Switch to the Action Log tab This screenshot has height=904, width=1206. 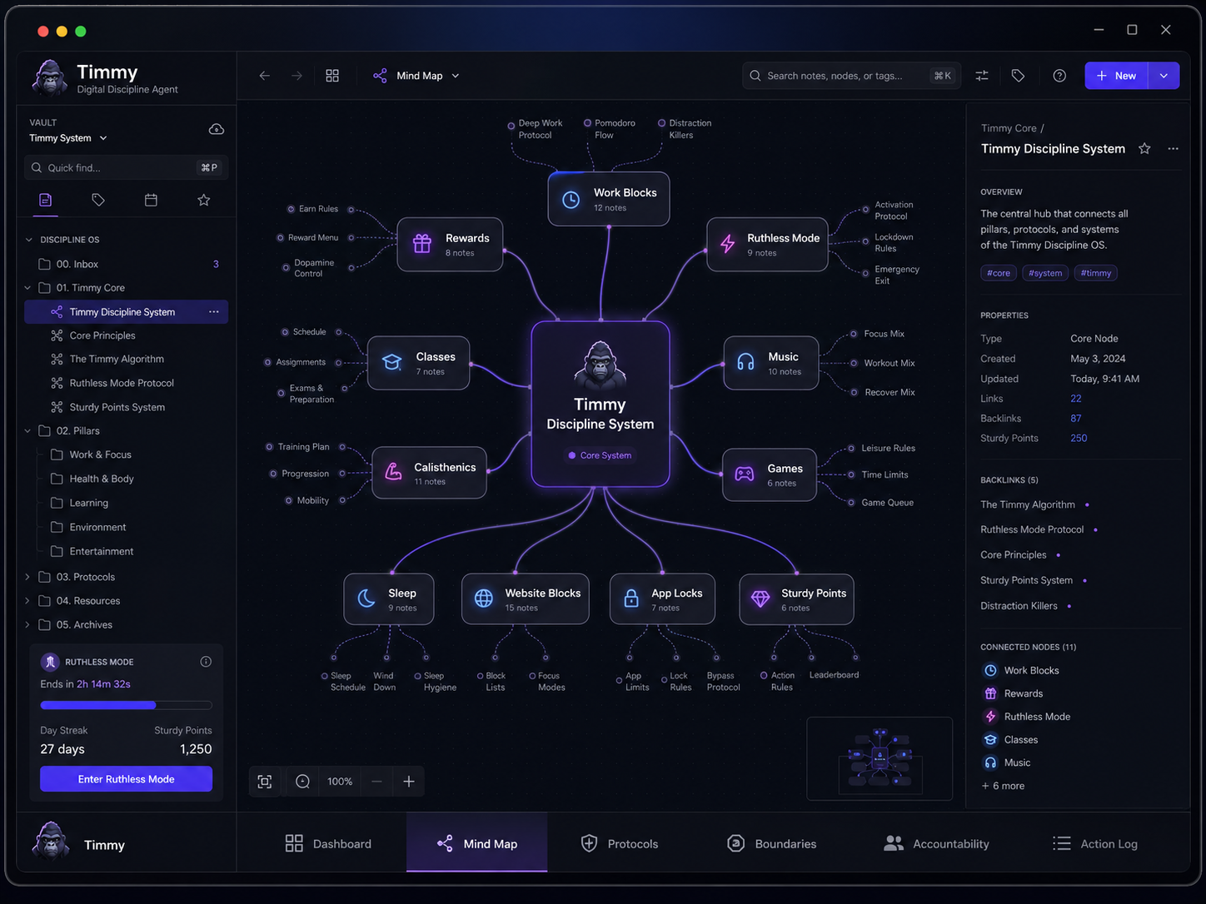click(x=1095, y=844)
